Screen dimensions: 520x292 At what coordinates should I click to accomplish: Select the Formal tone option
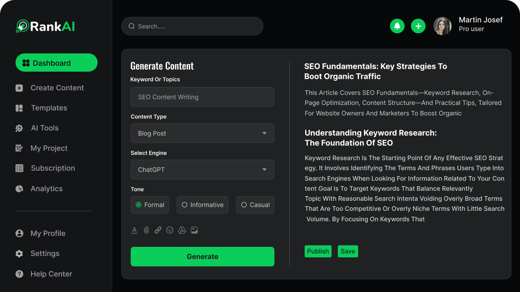[x=150, y=205]
